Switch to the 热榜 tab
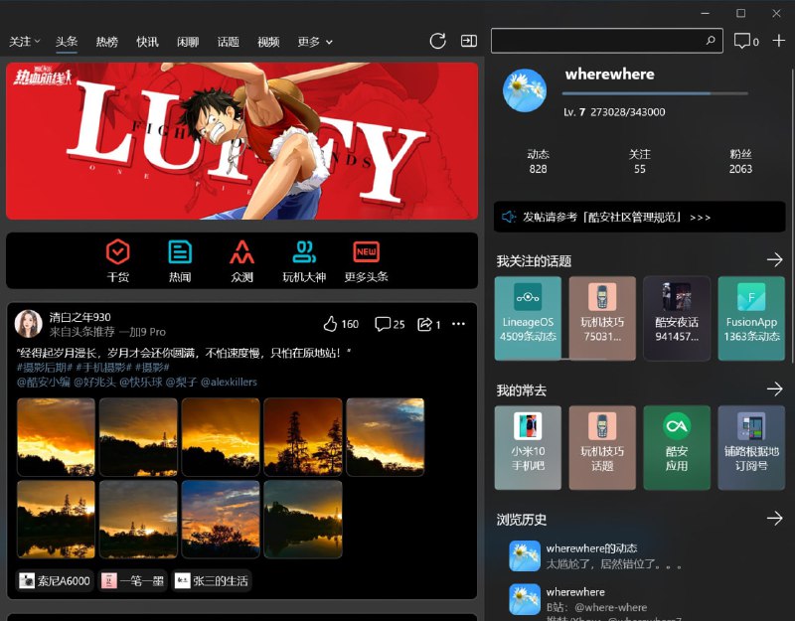The height and width of the screenshot is (621, 795). [x=107, y=42]
